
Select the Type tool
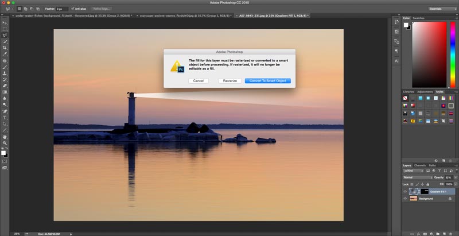[x=5, y=118]
